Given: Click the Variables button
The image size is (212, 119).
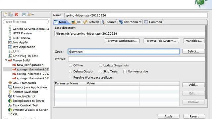Looking at the screenshot, I should pyautogui.click(x=194, y=41).
